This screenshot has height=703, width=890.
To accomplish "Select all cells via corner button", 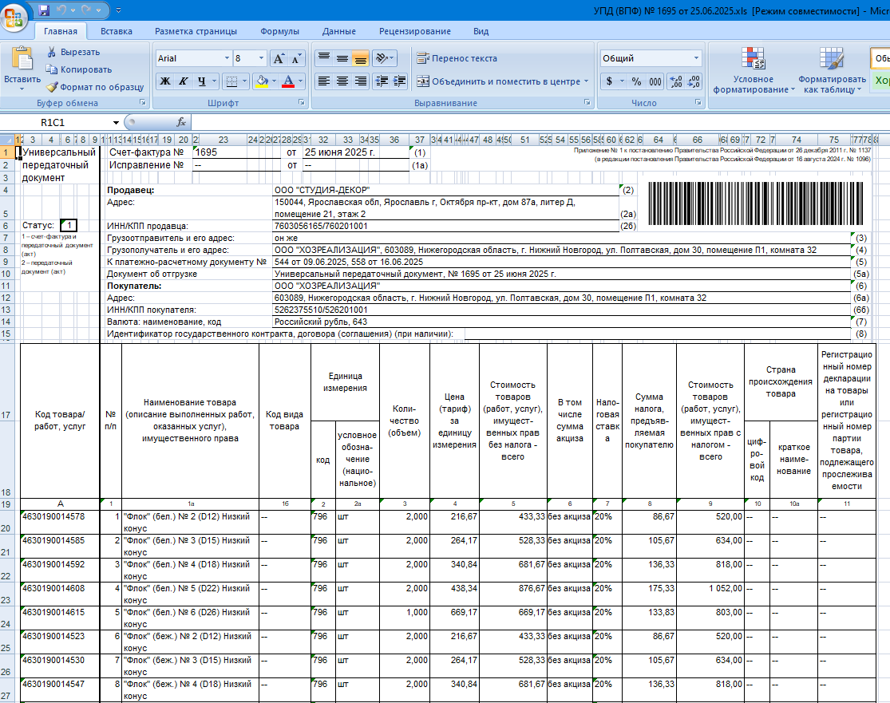I will (7, 140).
